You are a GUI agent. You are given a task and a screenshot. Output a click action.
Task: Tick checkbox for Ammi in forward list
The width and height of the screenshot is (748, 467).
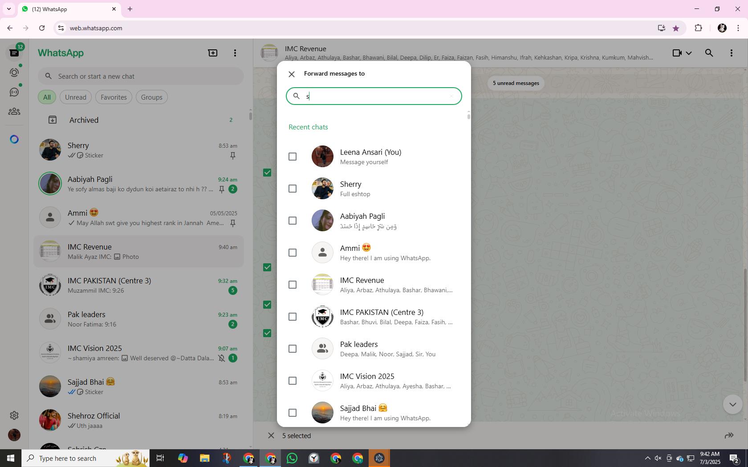tap(293, 253)
